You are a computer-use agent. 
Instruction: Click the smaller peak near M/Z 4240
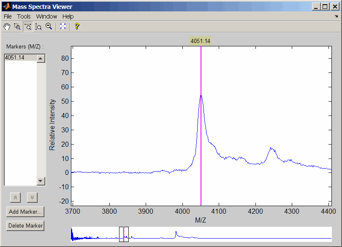click(271, 149)
